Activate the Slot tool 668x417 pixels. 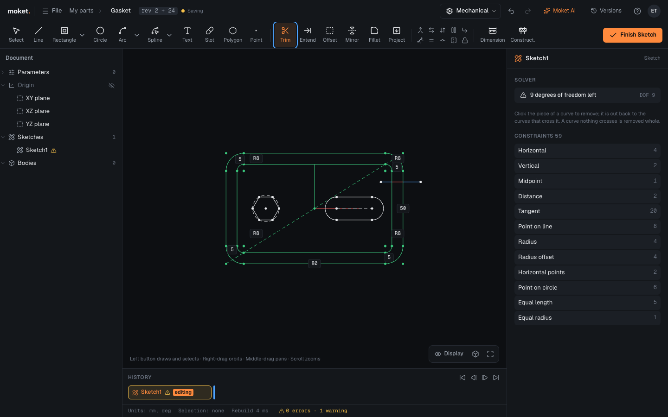point(210,35)
